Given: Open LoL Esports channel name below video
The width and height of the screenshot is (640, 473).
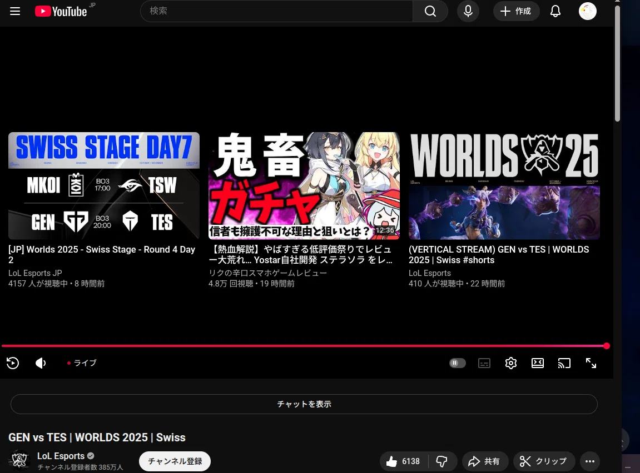Looking at the screenshot, I should pyautogui.click(x=61, y=456).
